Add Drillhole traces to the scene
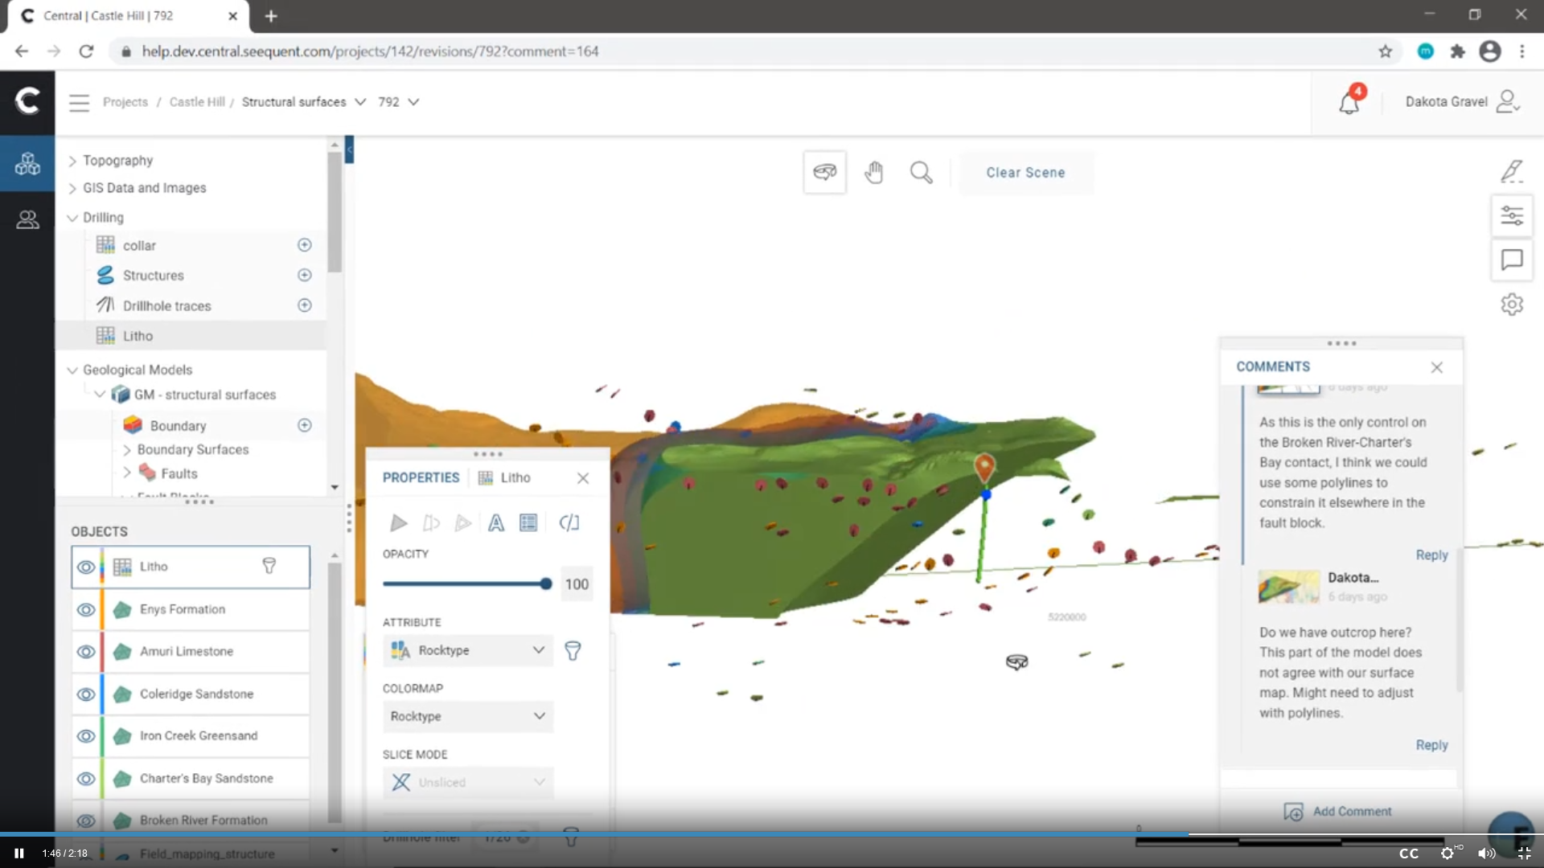 click(x=305, y=305)
